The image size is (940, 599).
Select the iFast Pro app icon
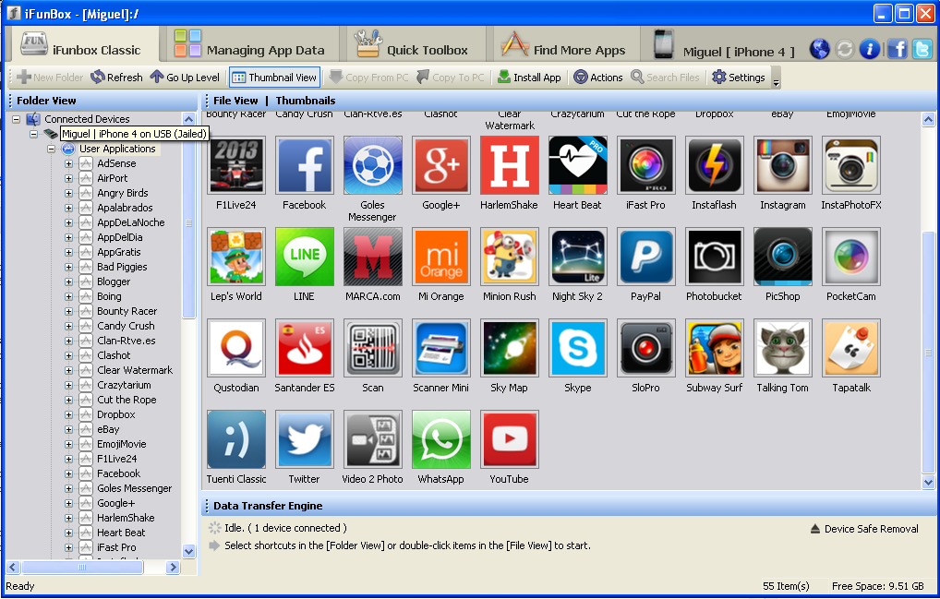click(x=645, y=165)
